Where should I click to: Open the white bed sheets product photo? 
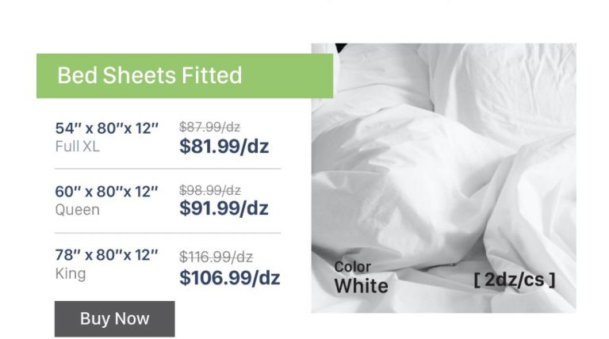click(444, 158)
